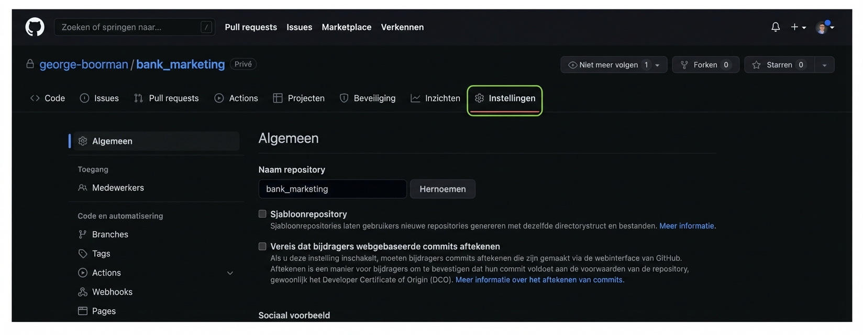
Task: Enable the Sjabloonrepository checkbox
Action: coord(262,214)
